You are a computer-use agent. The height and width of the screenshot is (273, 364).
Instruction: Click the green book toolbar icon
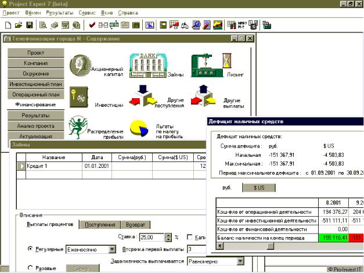click(164, 25)
